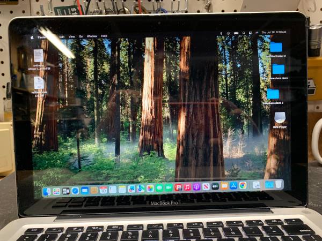Open the Contacts app in Dock
The height and width of the screenshot is (241, 322).
[94, 190]
